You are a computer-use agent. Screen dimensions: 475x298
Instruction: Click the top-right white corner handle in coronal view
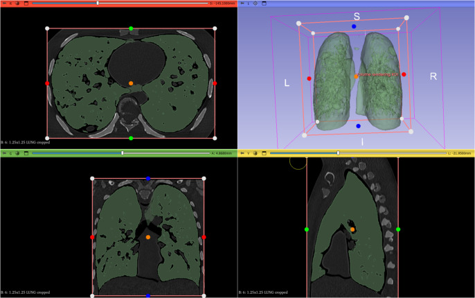pyautogui.click(x=204, y=179)
